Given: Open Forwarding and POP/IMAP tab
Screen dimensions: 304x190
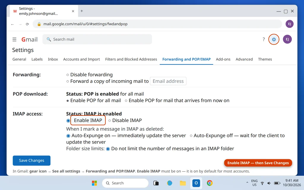Looking at the screenshot, I should [x=186, y=59].
